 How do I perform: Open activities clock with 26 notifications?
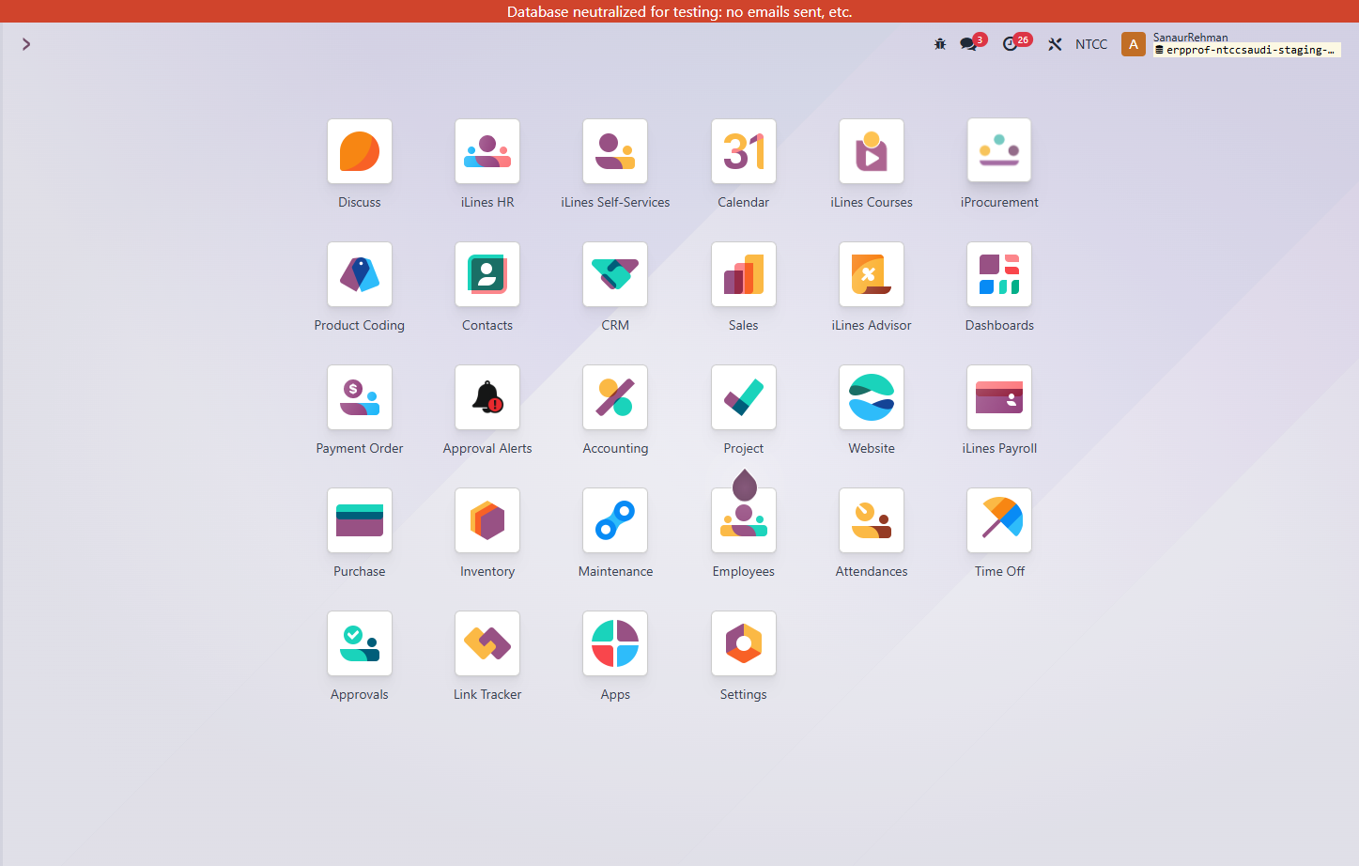tap(1015, 43)
